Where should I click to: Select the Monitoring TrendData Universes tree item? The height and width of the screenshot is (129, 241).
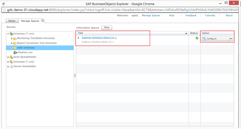click(x=36, y=38)
